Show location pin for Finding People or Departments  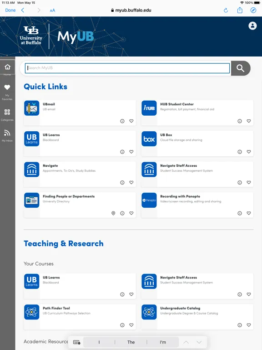pyautogui.click(x=113, y=213)
